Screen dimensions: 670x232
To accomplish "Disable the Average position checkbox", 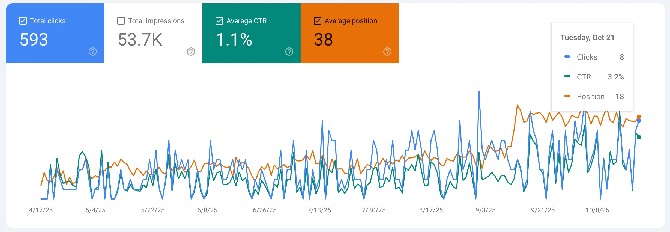I will coord(318,21).
